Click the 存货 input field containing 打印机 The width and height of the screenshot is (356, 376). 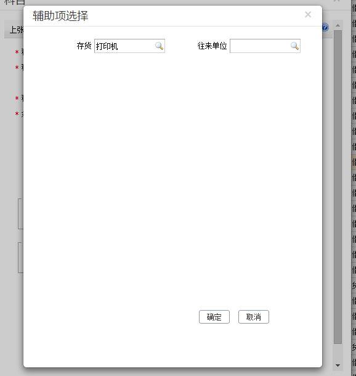point(129,46)
